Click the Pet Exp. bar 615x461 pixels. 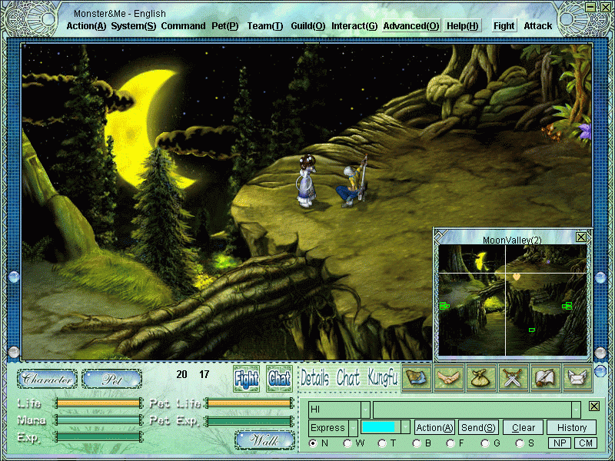pyautogui.click(x=249, y=421)
